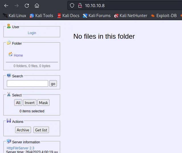Click the insecure connection padlock icon

click(80, 5)
